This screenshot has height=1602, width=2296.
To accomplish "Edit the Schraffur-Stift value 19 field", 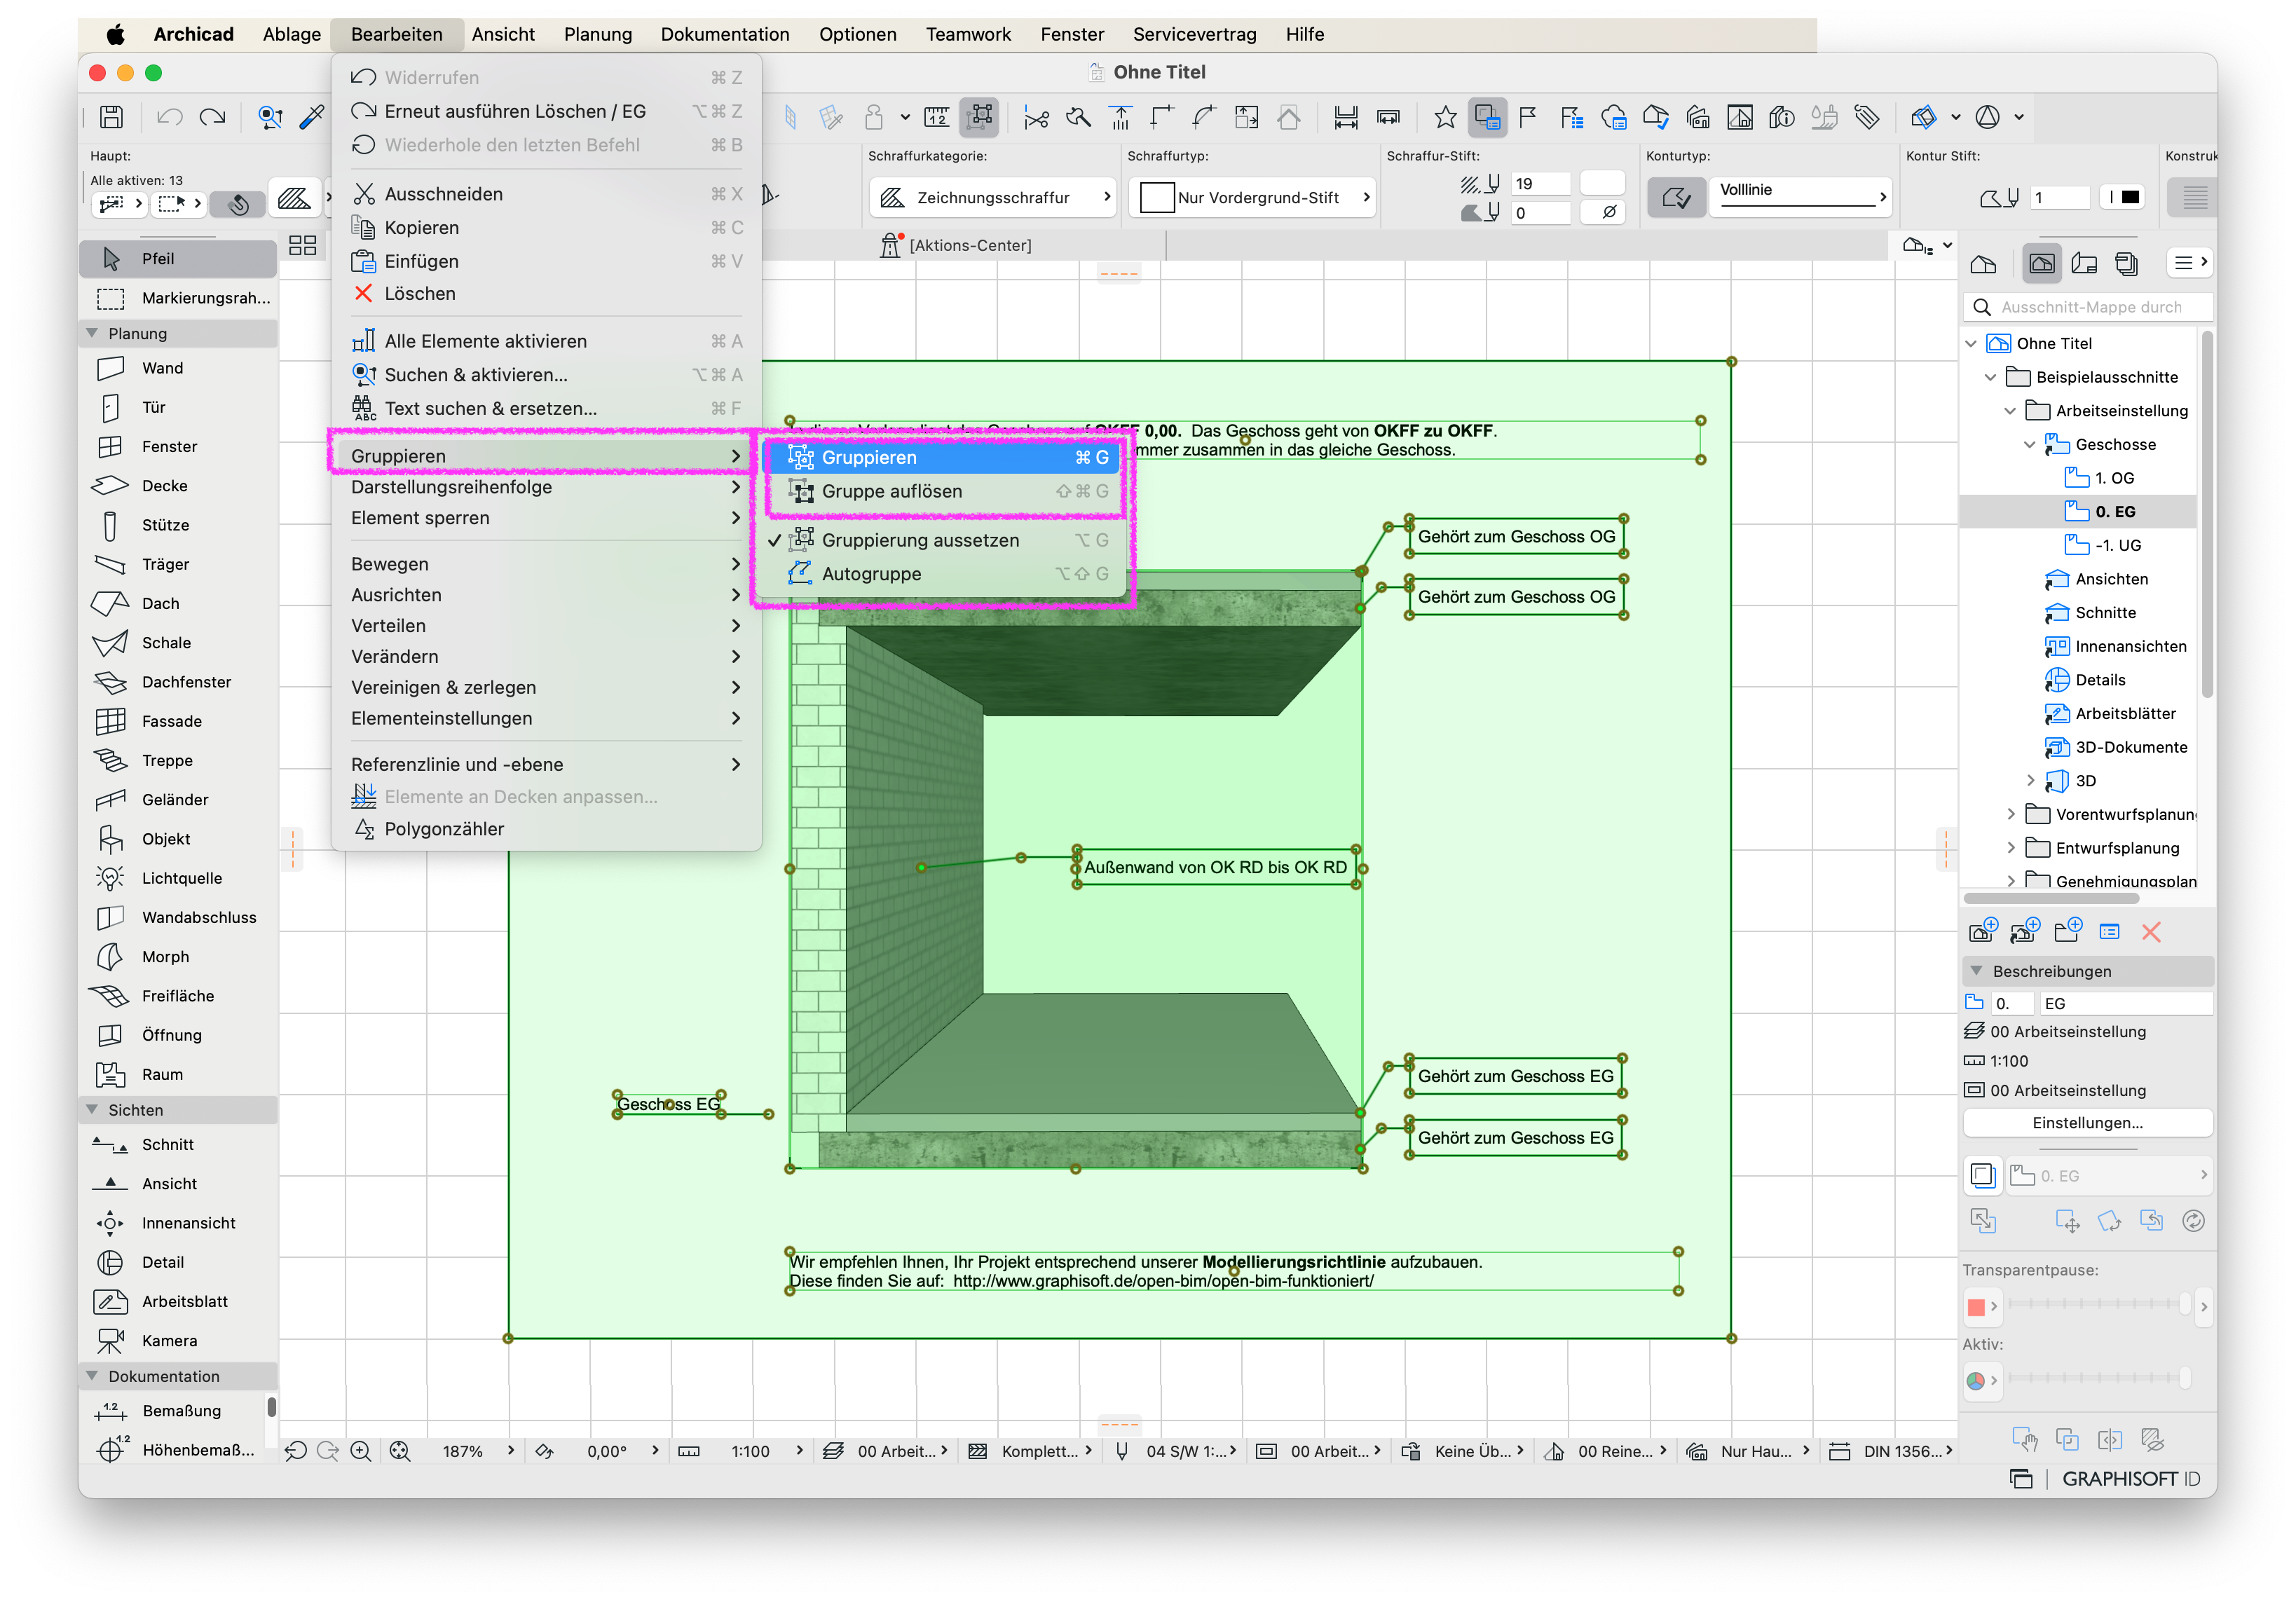I will click(x=1540, y=184).
